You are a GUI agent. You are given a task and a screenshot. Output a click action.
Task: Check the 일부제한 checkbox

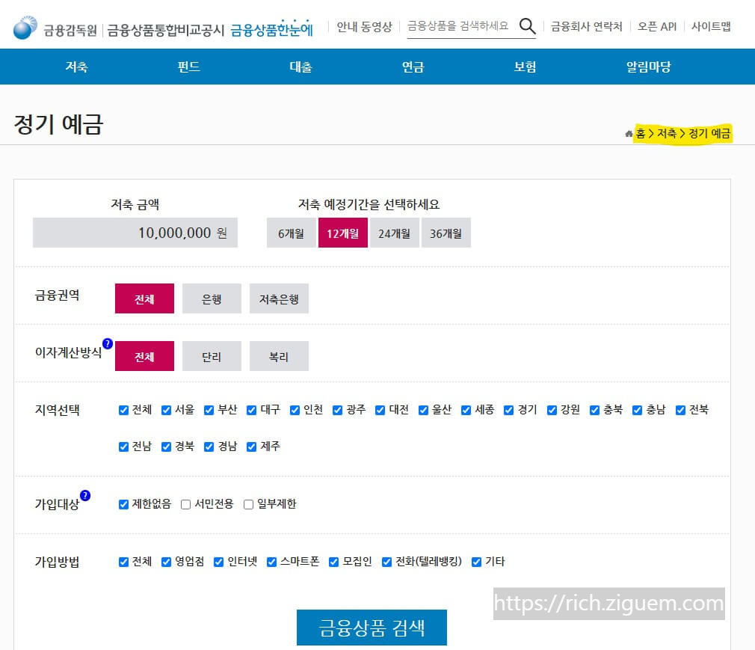(247, 504)
